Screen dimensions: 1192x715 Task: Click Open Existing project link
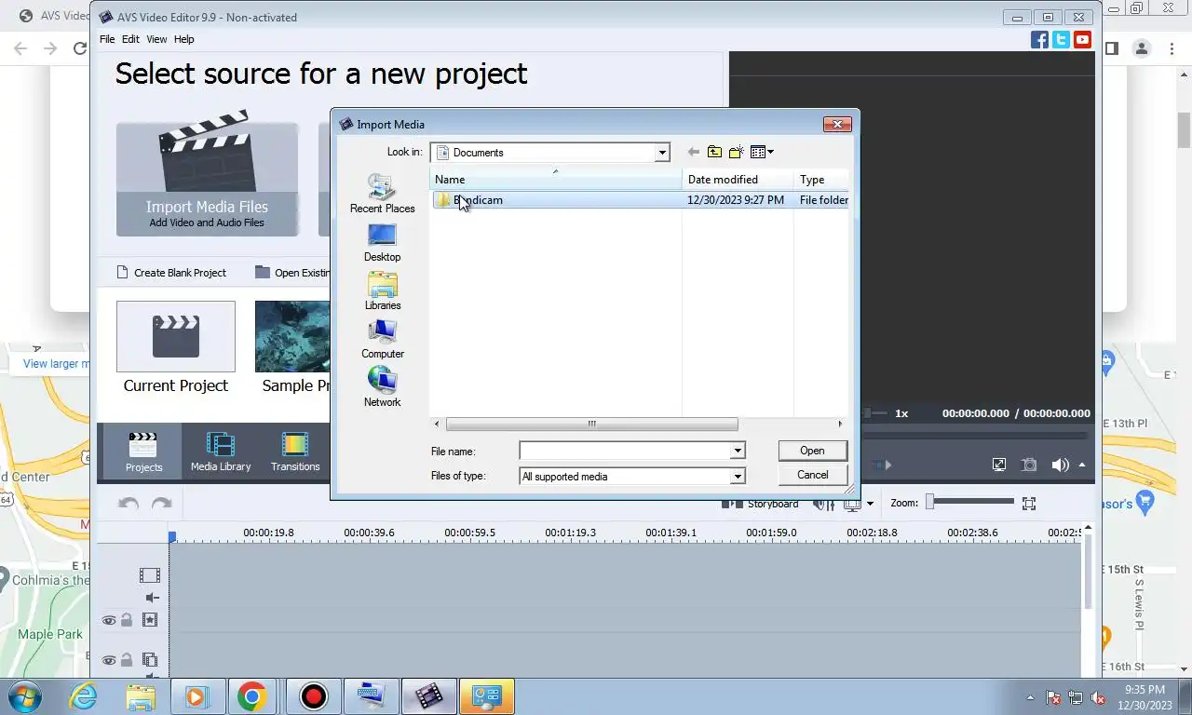point(293,273)
